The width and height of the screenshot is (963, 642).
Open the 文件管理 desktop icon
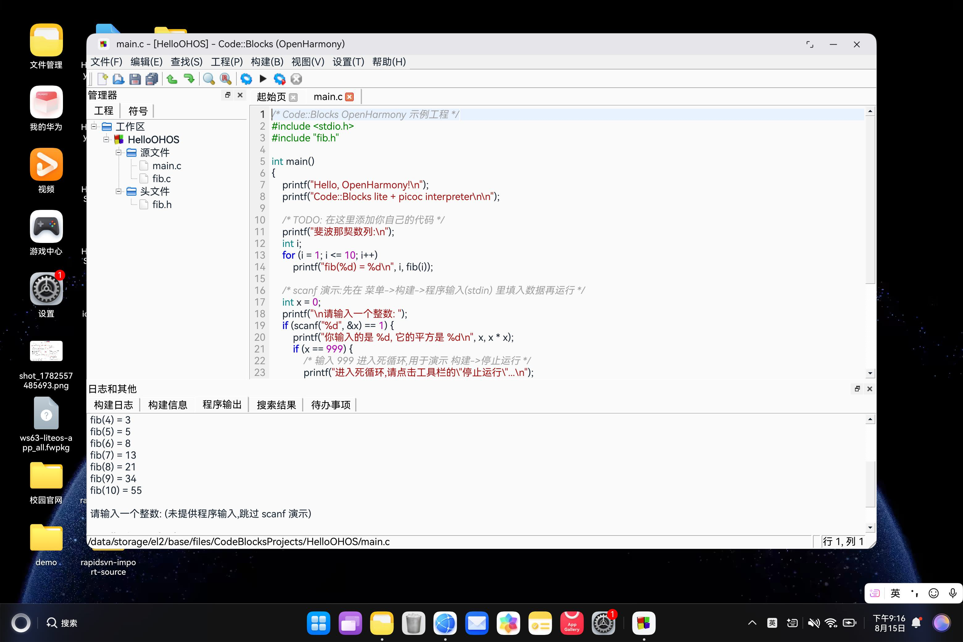click(x=46, y=46)
